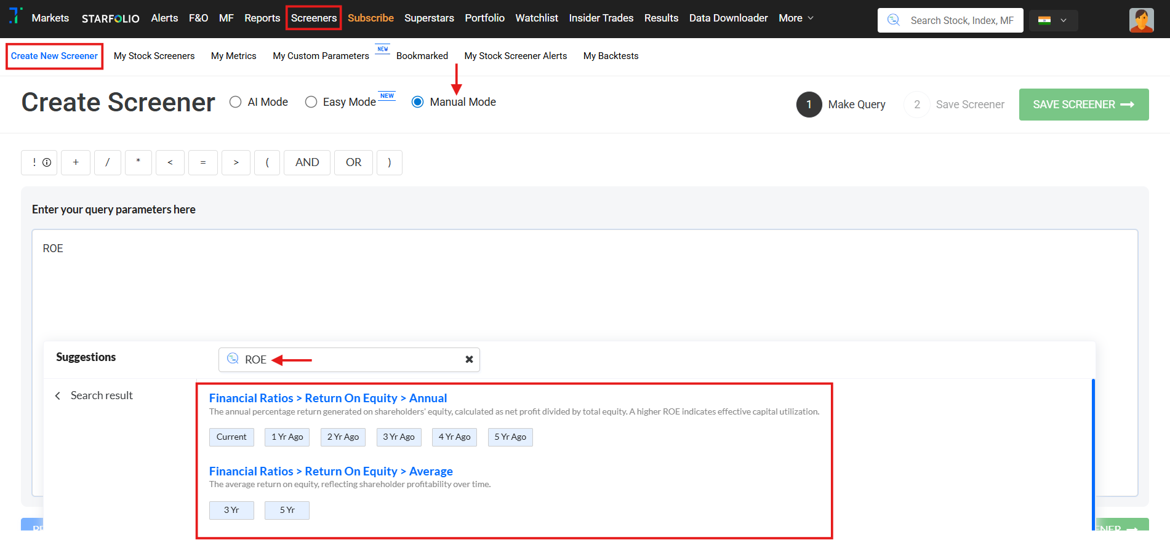Image resolution: width=1170 pixels, height=540 pixels.
Task: Select the Manual Mode radio button
Action: (x=417, y=102)
